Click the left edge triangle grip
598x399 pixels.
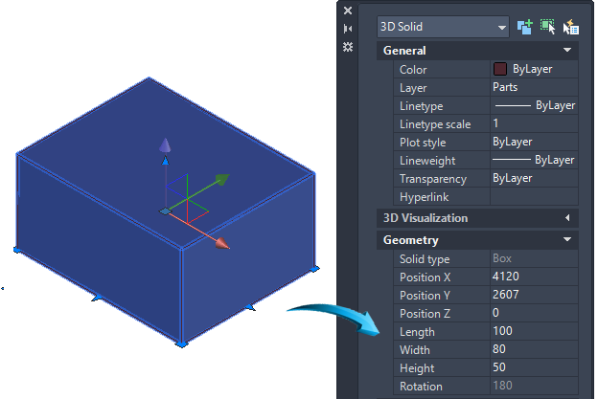[97, 298]
